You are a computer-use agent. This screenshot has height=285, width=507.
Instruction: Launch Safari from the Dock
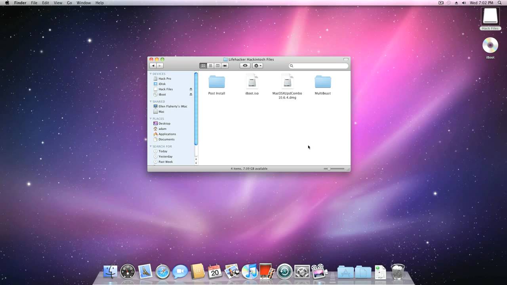pos(162,272)
